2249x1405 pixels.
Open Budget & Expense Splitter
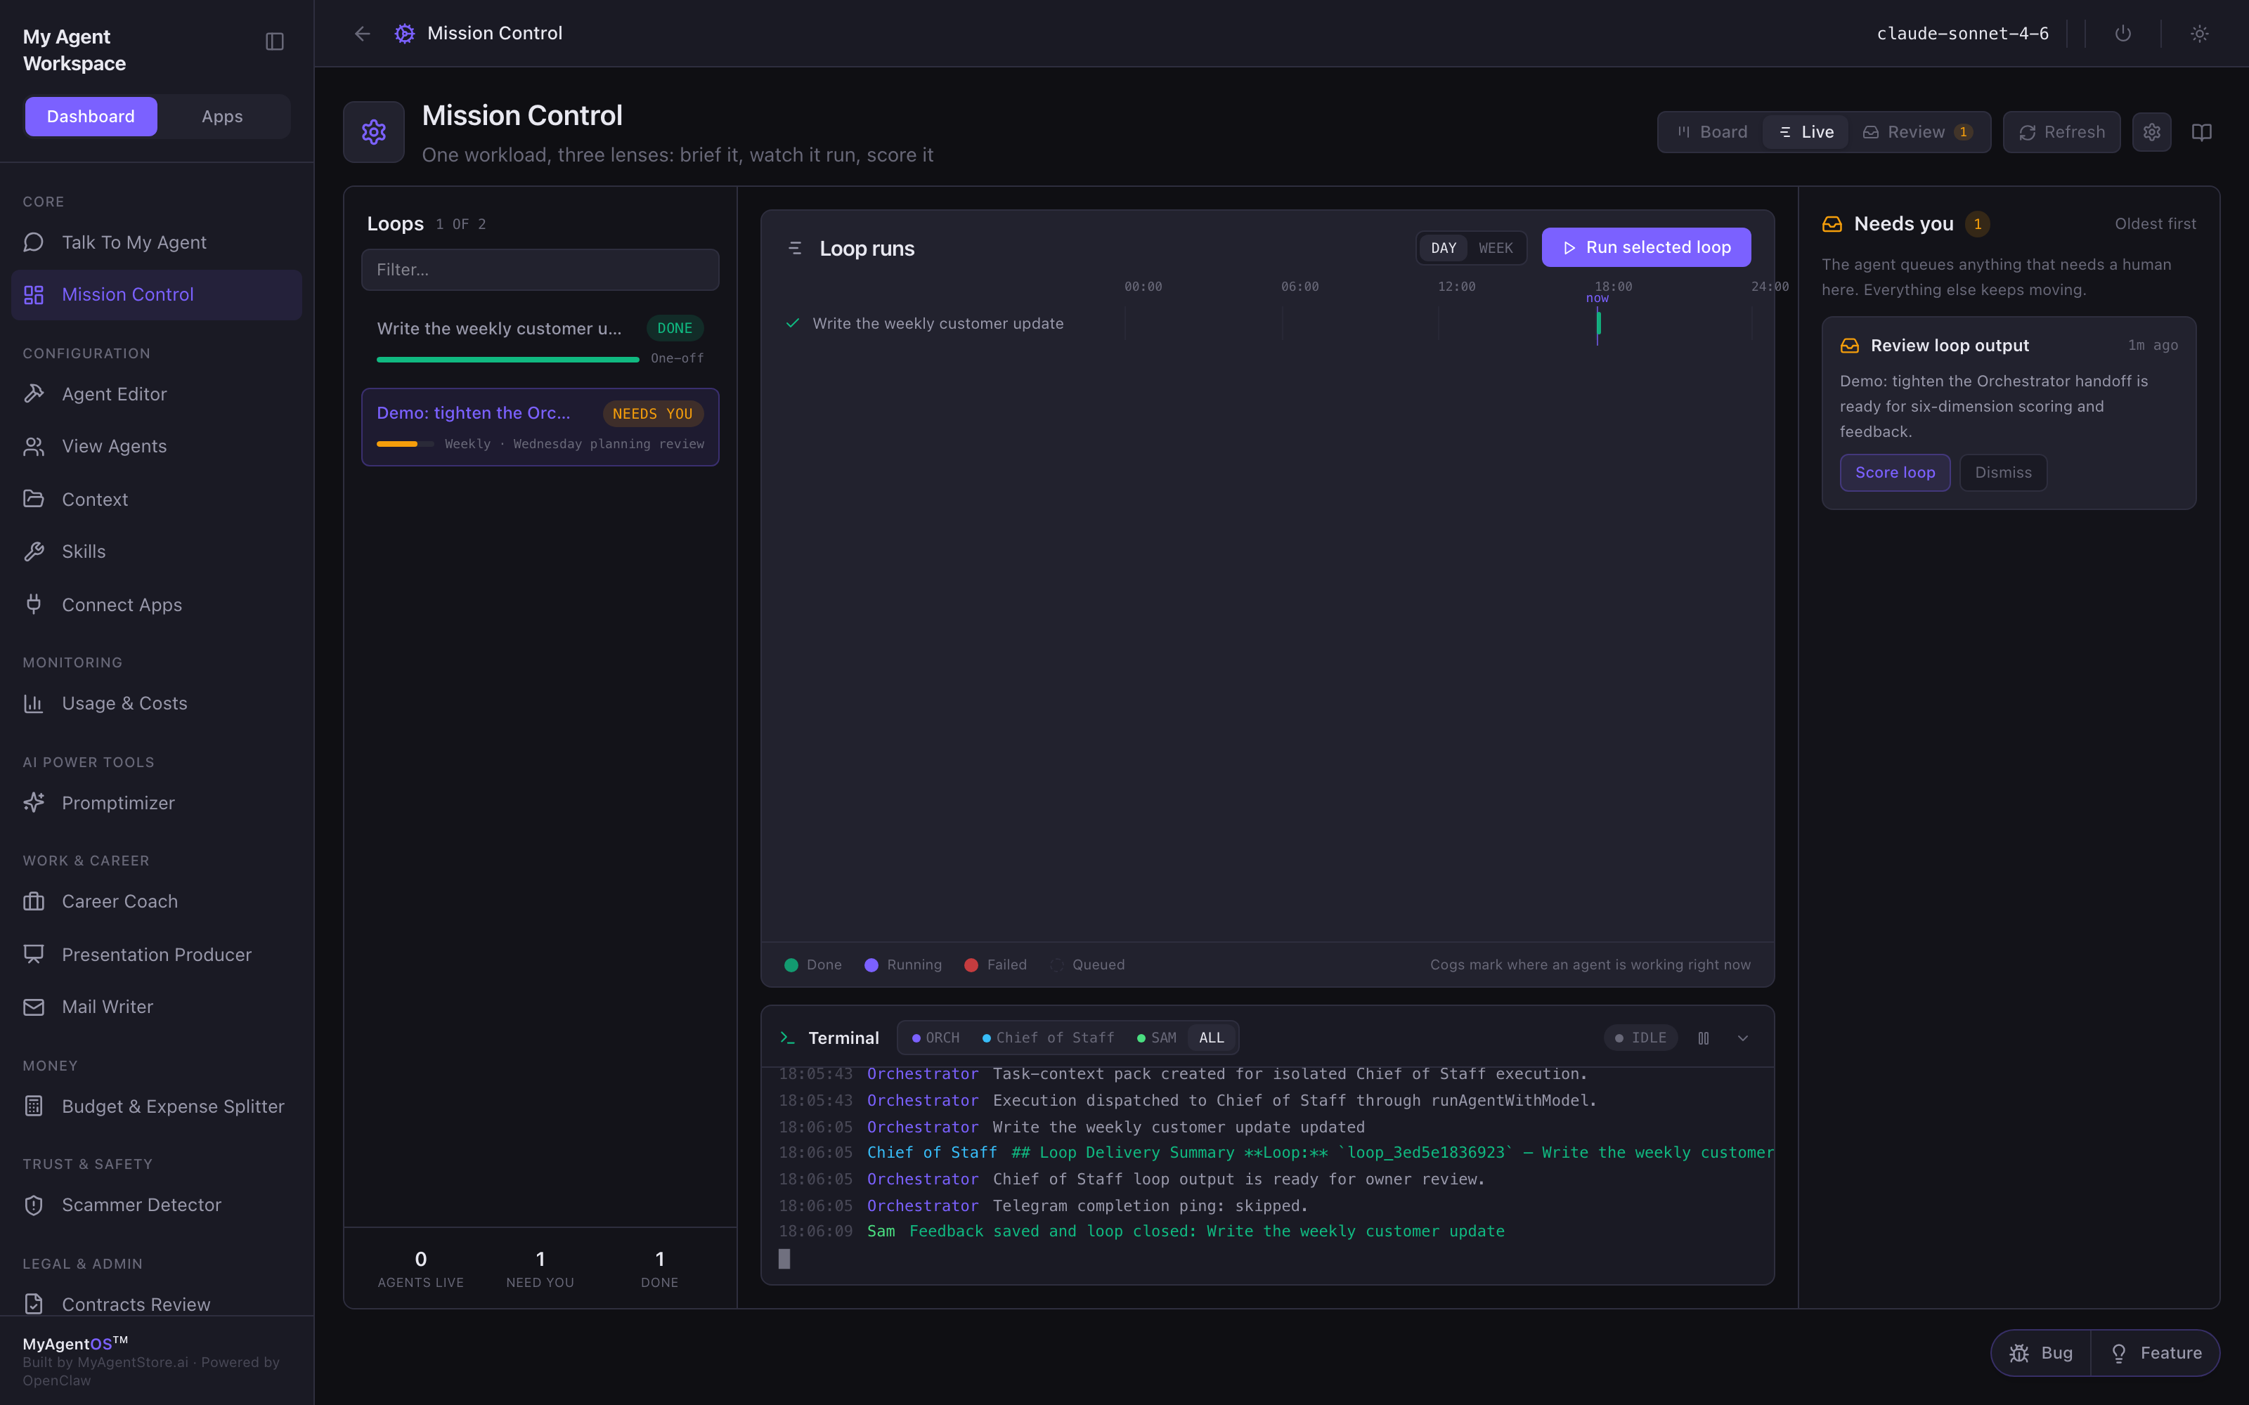(x=156, y=1106)
